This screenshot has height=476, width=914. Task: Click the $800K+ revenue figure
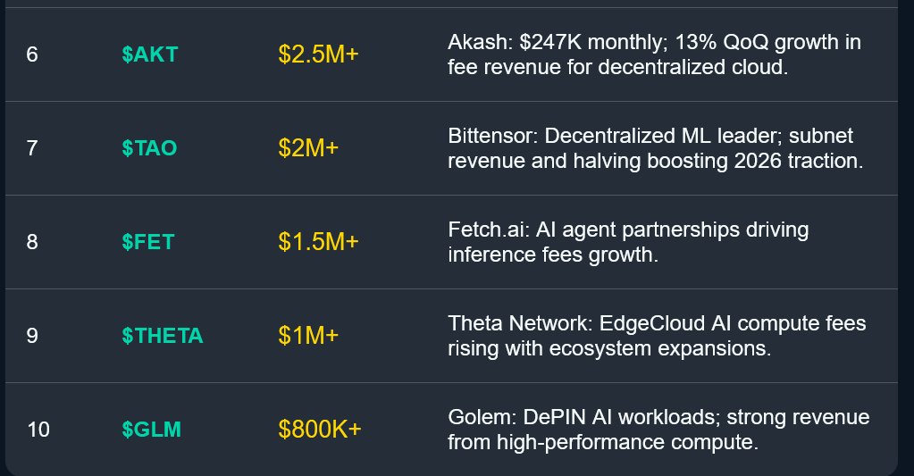(x=320, y=430)
